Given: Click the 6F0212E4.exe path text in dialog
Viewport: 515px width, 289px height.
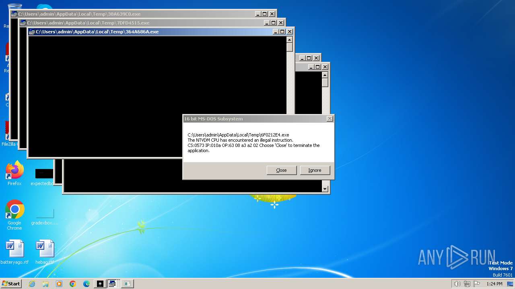Looking at the screenshot, I should click(238, 135).
